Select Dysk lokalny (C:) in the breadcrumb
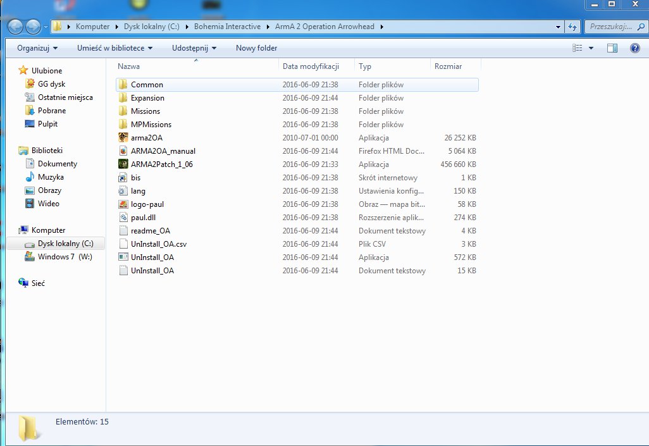Image resolution: width=649 pixels, height=446 pixels. point(151,27)
